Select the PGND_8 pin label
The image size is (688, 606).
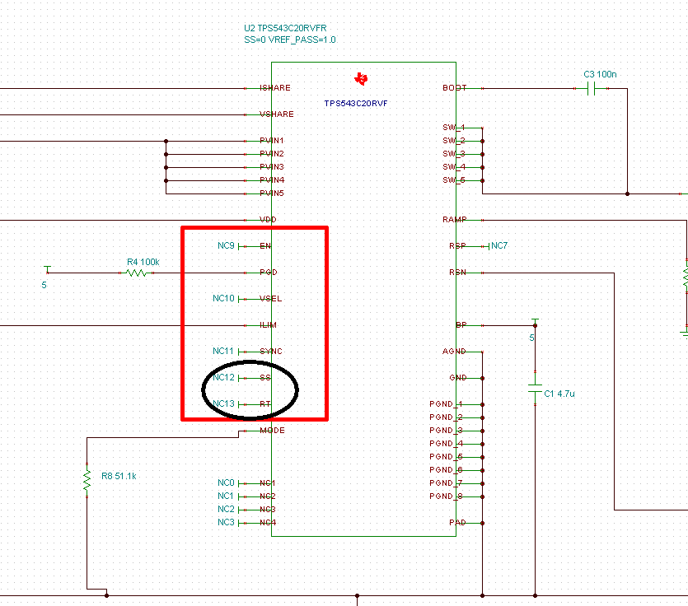[x=446, y=496]
